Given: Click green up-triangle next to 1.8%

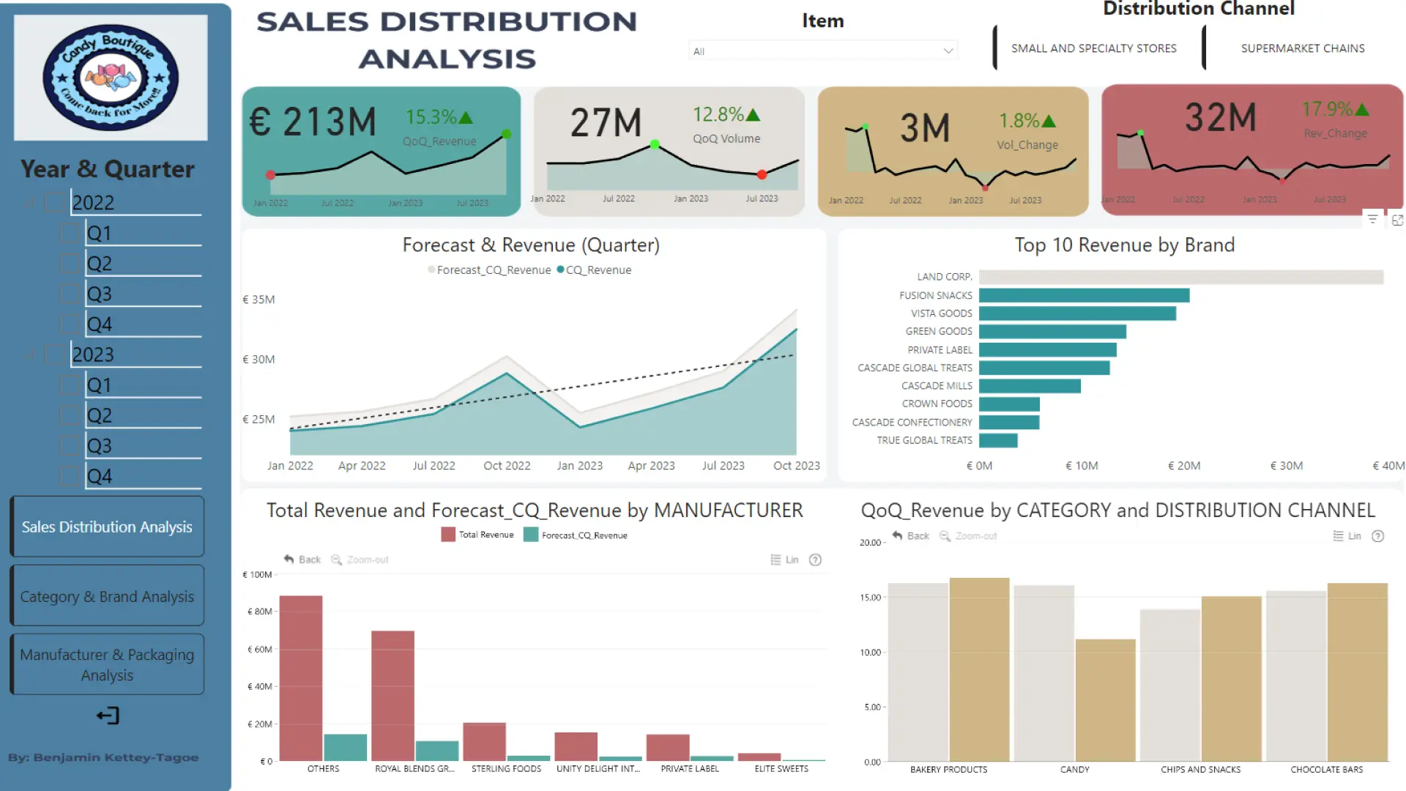Looking at the screenshot, I should 1049,121.
